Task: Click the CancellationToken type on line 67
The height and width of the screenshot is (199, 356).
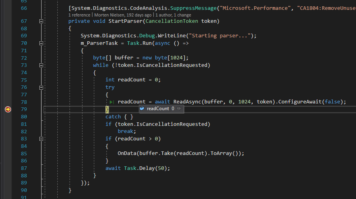Action: click(172, 21)
